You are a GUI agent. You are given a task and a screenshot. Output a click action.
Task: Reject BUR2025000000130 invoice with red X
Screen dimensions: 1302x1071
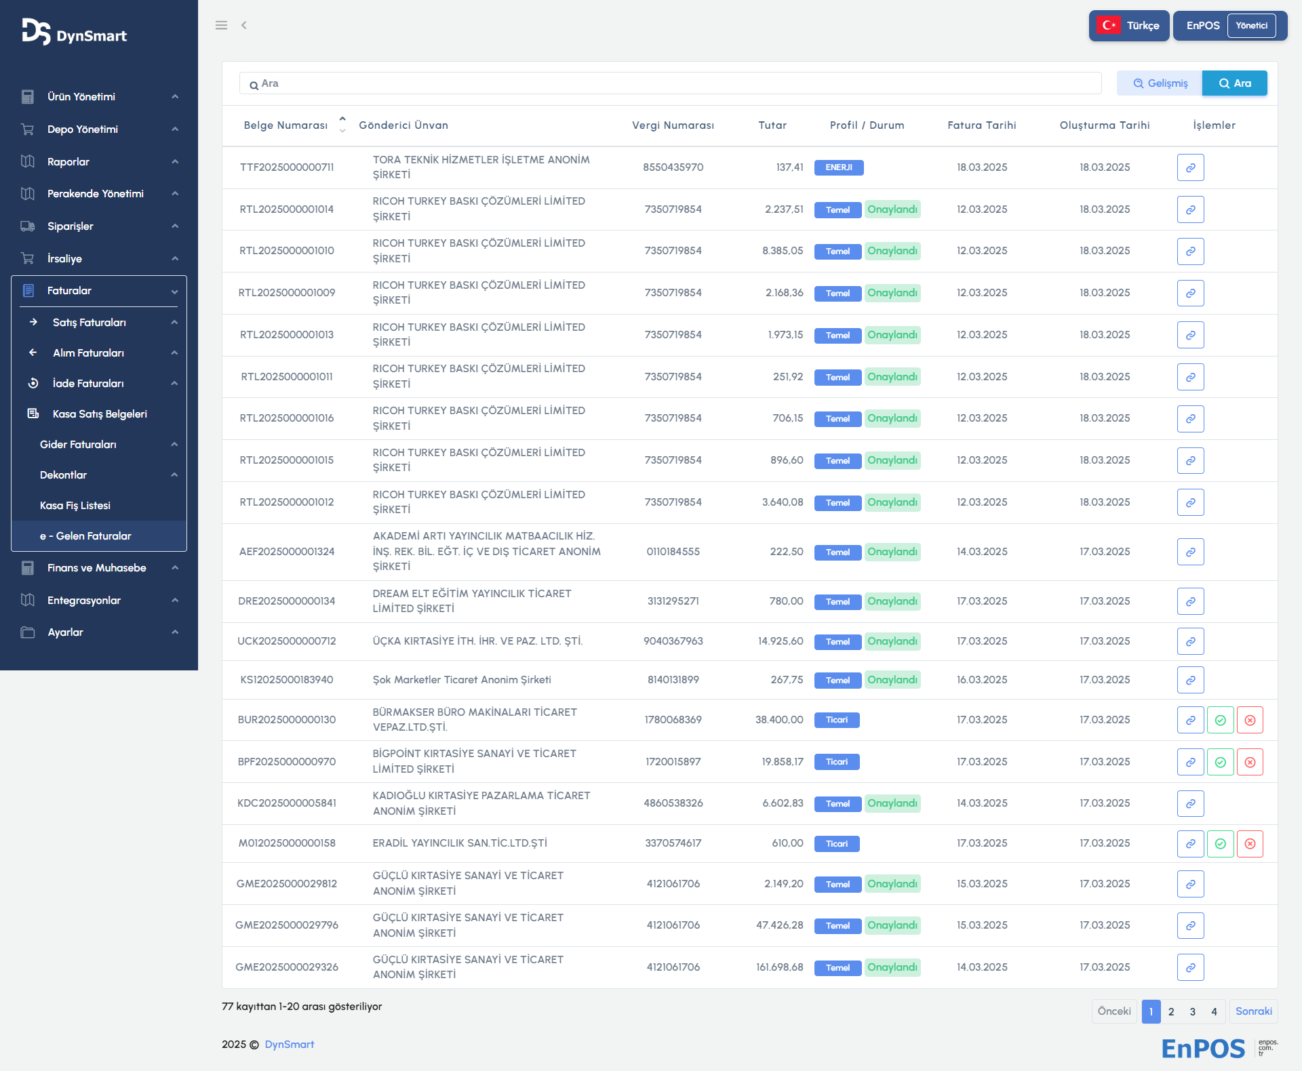[1250, 720]
